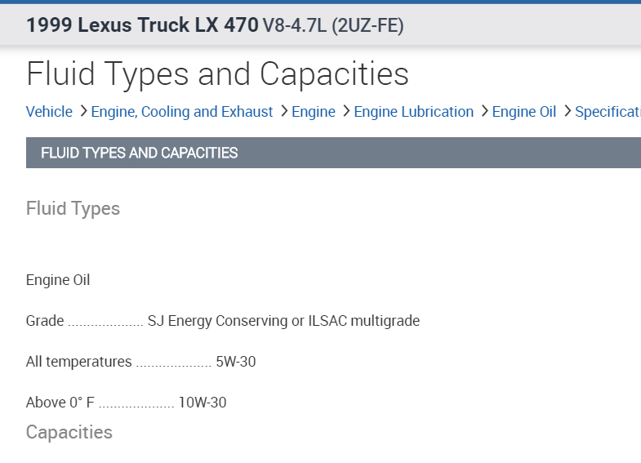Click the chevron before the Specifications breadcrumb
The height and width of the screenshot is (463, 641).
(x=567, y=111)
